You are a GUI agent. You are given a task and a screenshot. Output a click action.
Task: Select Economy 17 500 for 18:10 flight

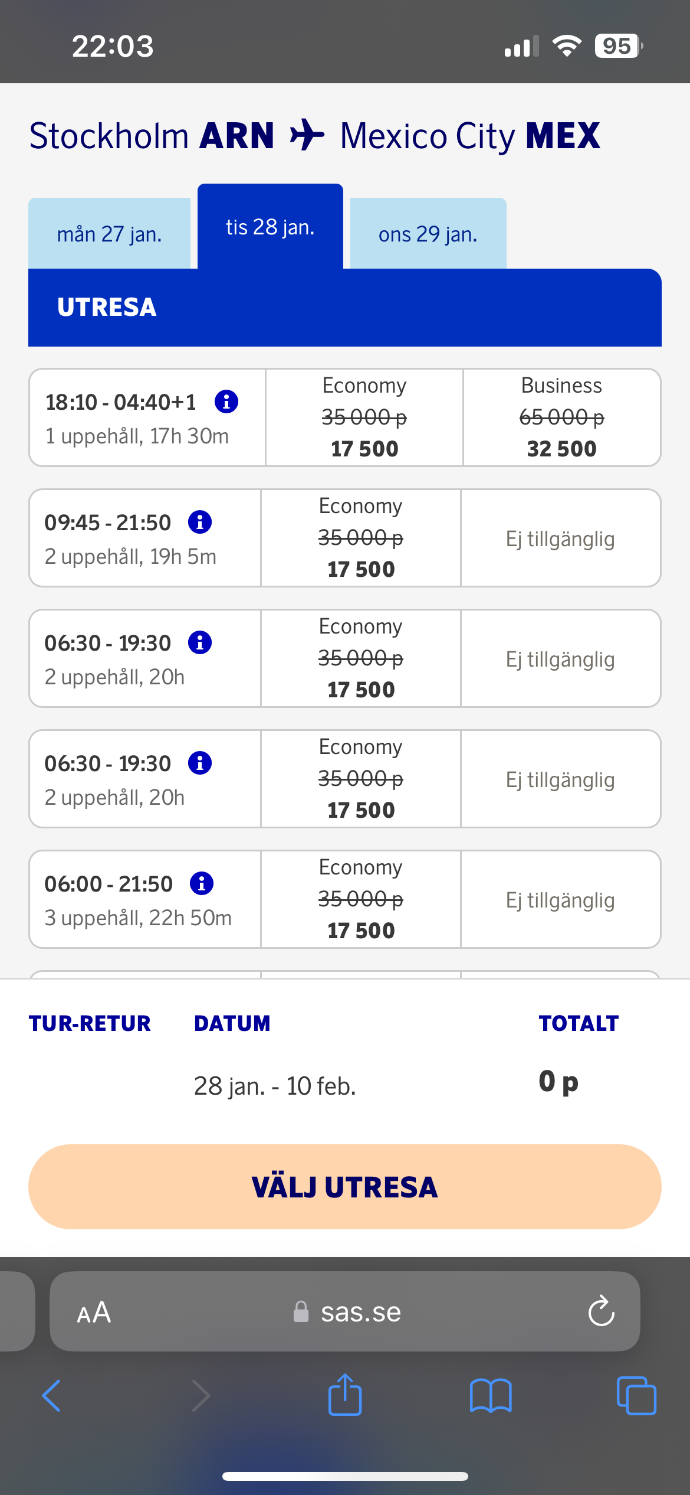point(364,418)
